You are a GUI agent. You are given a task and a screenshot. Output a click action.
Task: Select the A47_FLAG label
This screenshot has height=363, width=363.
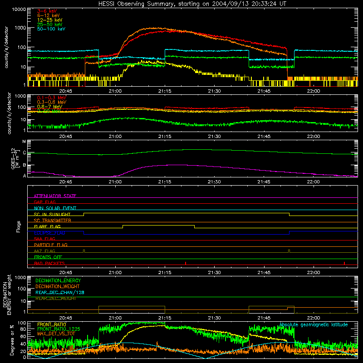click(44, 251)
